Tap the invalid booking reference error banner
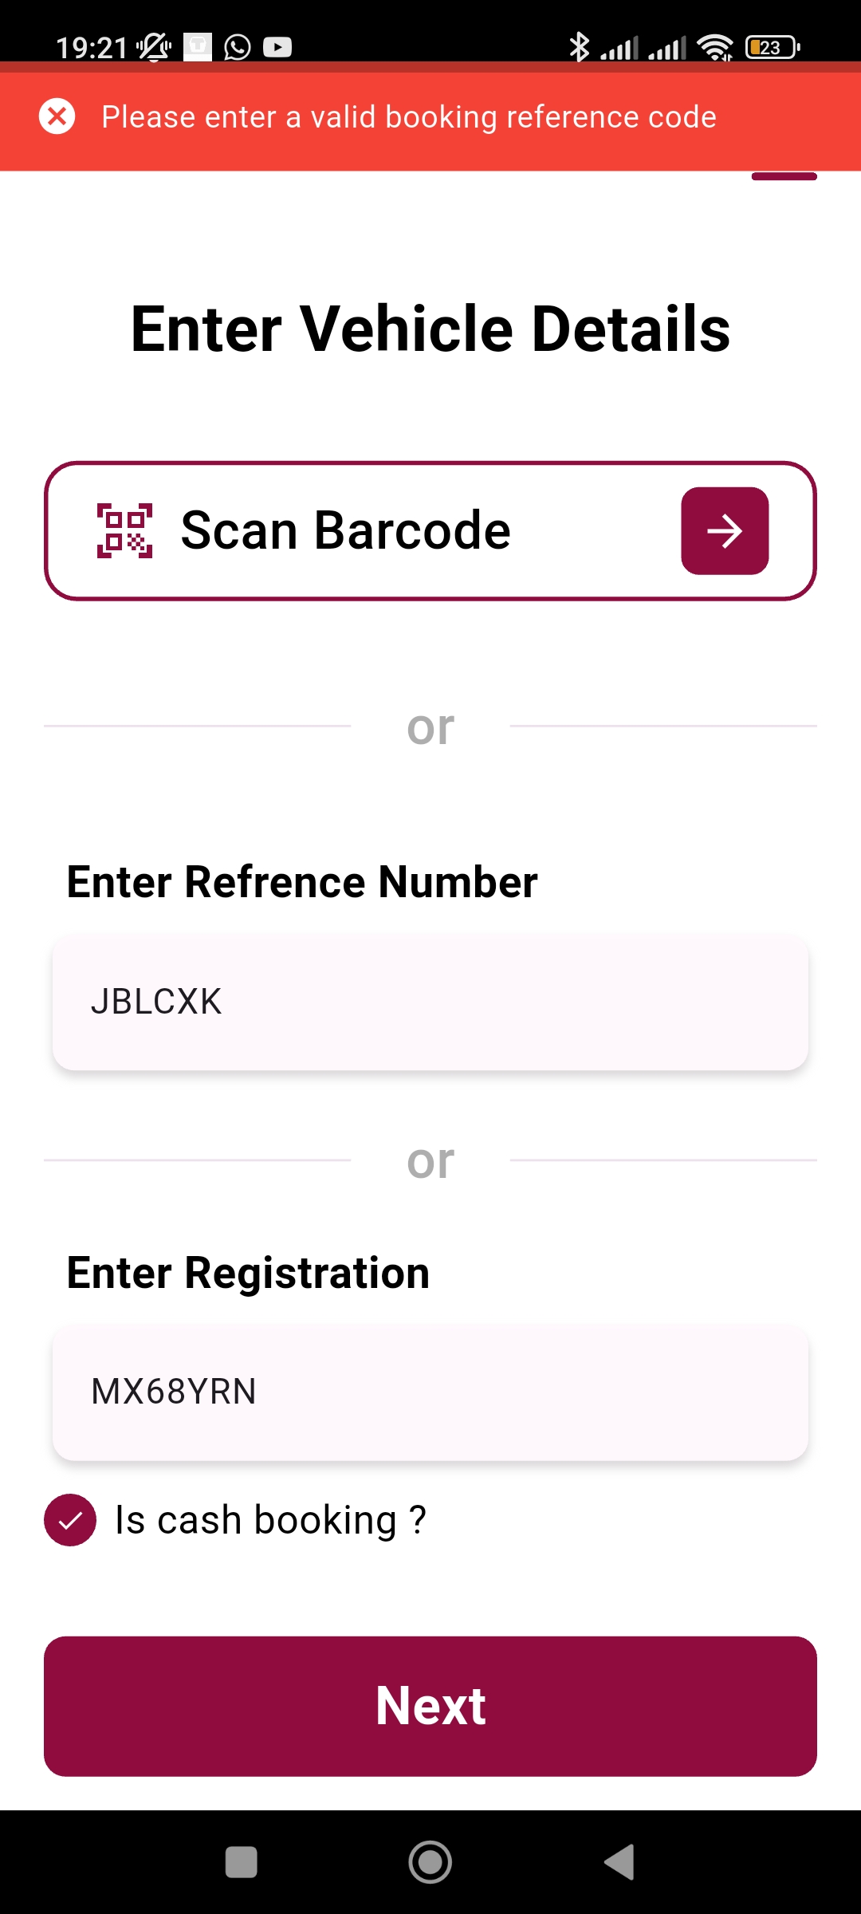 pyautogui.click(x=431, y=117)
